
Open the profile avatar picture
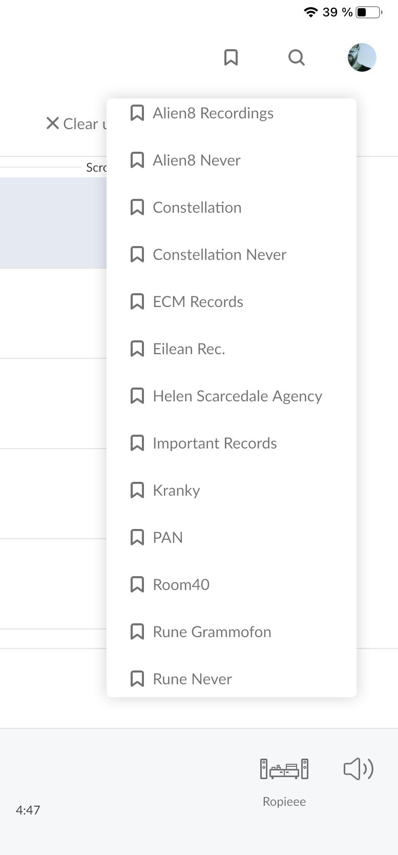point(362,57)
